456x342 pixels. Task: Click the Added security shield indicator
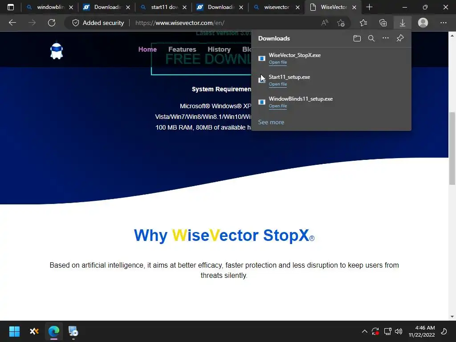coord(98,23)
